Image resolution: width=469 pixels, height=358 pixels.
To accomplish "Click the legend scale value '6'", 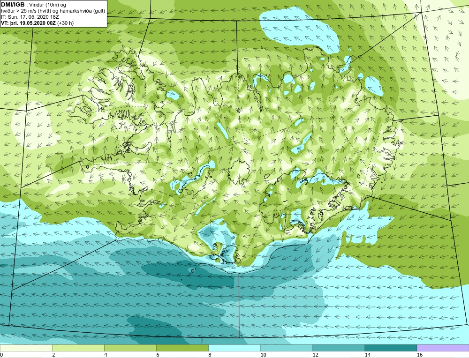I will pos(158,355).
